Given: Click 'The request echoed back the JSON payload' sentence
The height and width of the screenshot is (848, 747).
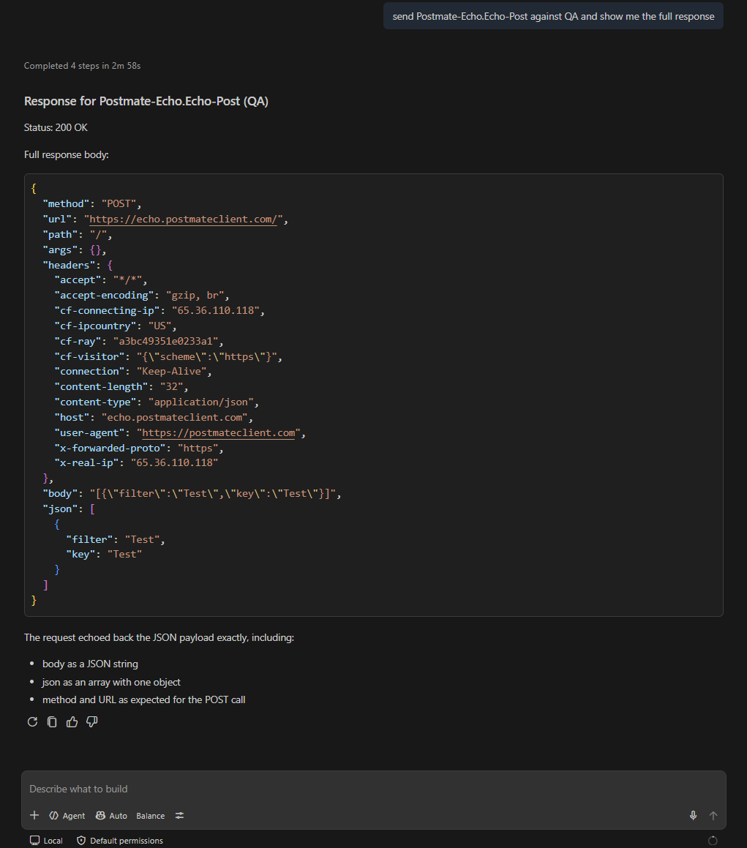Looking at the screenshot, I should pyautogui.click(x=159, y=637).
